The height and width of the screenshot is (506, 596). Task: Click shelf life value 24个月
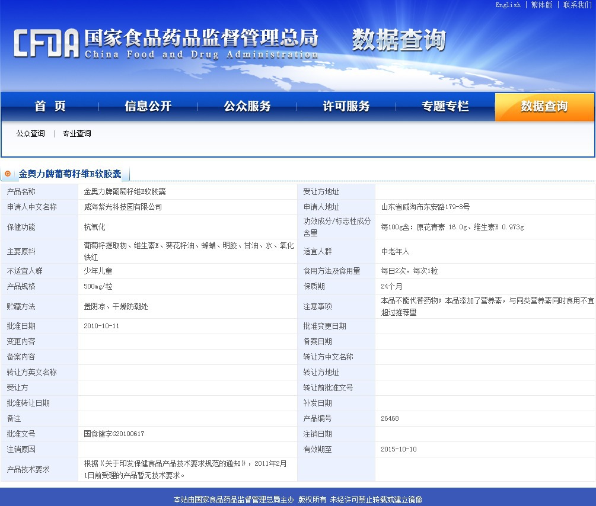pyautogui.click(x=391, y=286)
